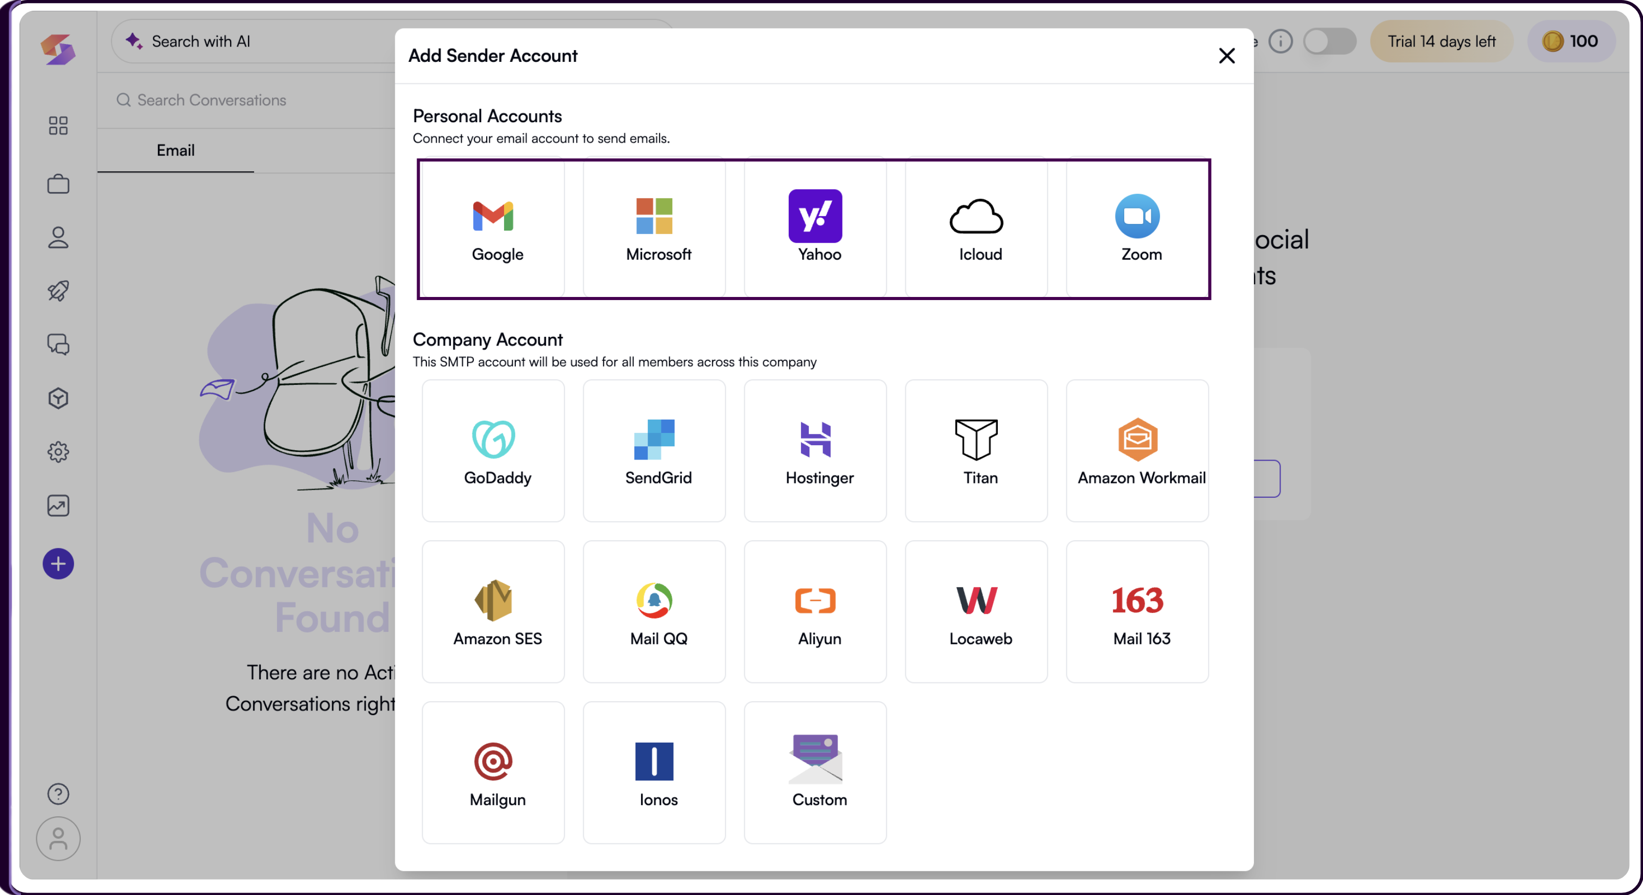Select Amazon Workmail provider card
The width and height of the screenshot is (1643, 895).
[1137, 451]
